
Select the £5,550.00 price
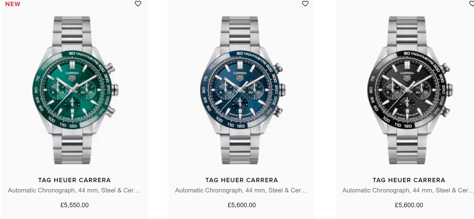(x=75, y=205)
